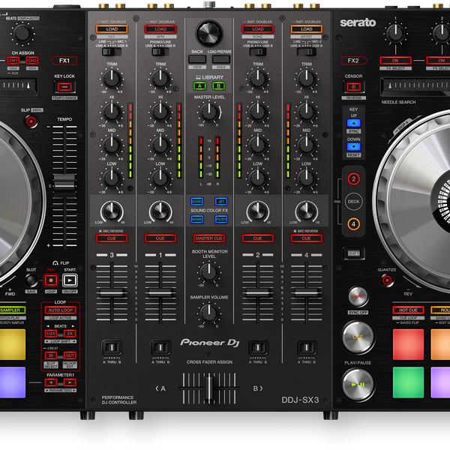Click the SAMPLER VOLUME knob
This screenshot has width=450, height=450.
tap(209, 313)
